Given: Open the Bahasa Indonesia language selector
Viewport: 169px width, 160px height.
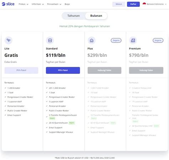Looking at the screenshot, I should pos(154,4).
